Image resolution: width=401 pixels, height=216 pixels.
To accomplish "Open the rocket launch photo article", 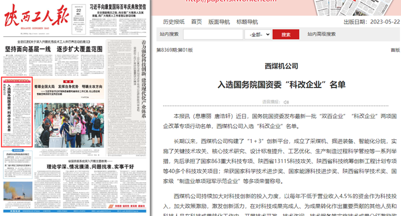I will (18, 191).
